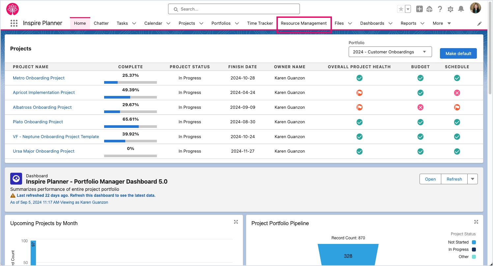Switch to the Home tab
493x266 pixels.
coord(80,23)
